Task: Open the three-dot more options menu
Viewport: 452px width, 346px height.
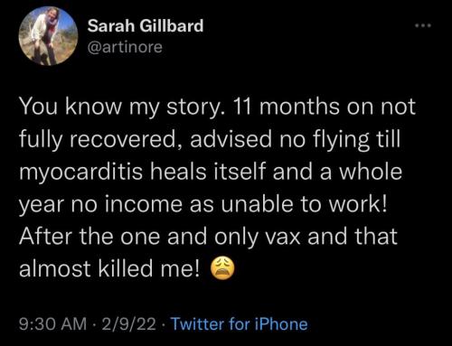Action: [423, 26]
